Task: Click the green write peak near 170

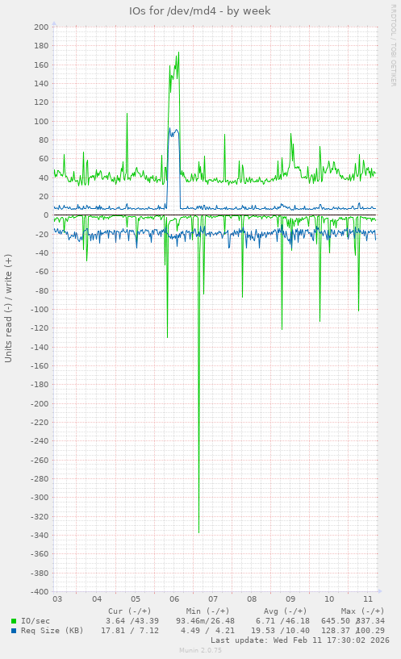Action: [178, 53]
